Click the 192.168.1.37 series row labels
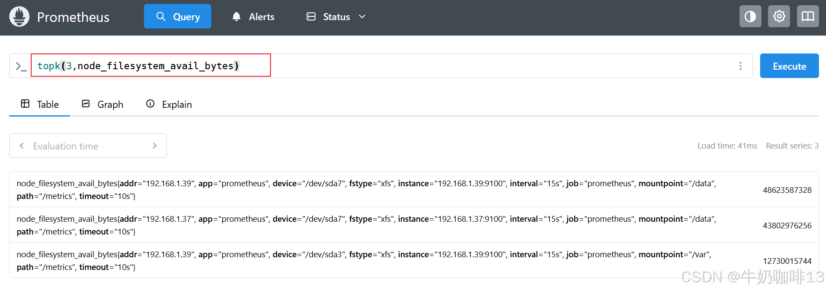The width and height of the screenshot is (826, 291). tap(367, 225)
